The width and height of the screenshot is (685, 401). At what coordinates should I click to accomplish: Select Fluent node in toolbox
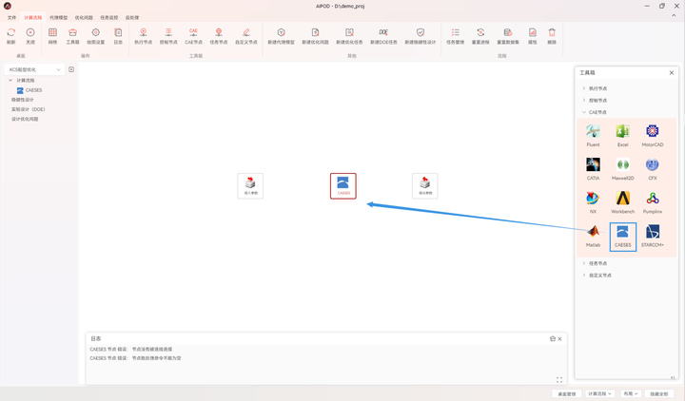[594, 135]
